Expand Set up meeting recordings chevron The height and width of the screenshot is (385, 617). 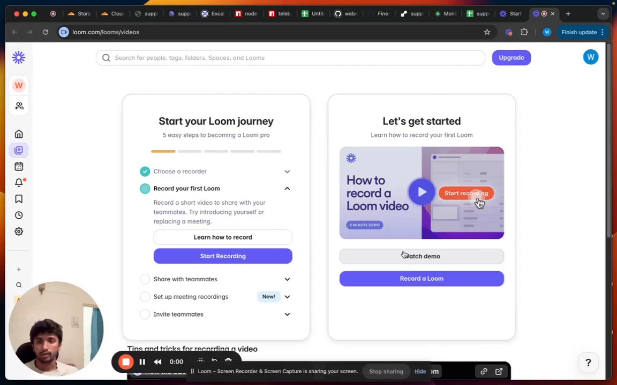click(287, 297)
